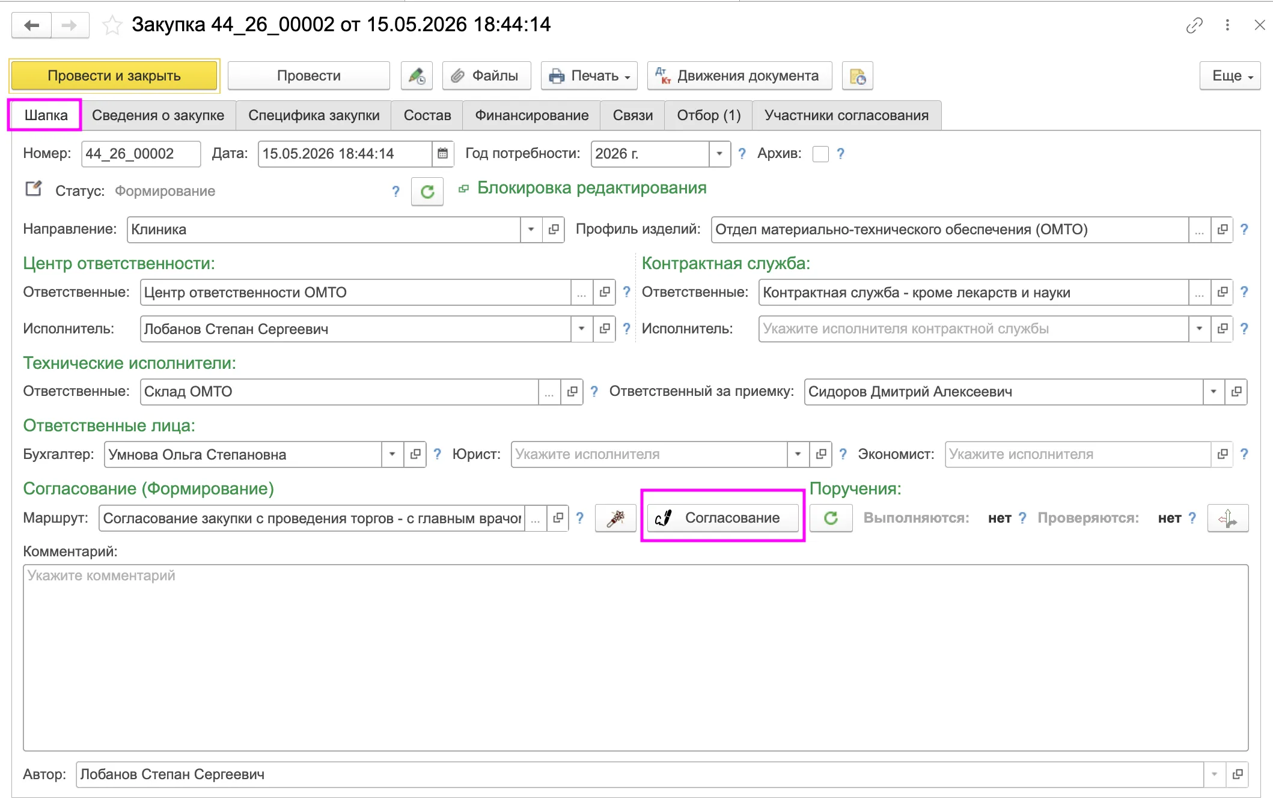This screenshot has height=805, width=1273.
Task: Select the Состав tab
Action: tap(427, 115)
